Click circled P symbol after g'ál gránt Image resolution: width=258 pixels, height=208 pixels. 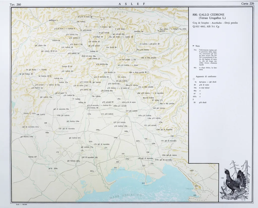tap(159, 44)
